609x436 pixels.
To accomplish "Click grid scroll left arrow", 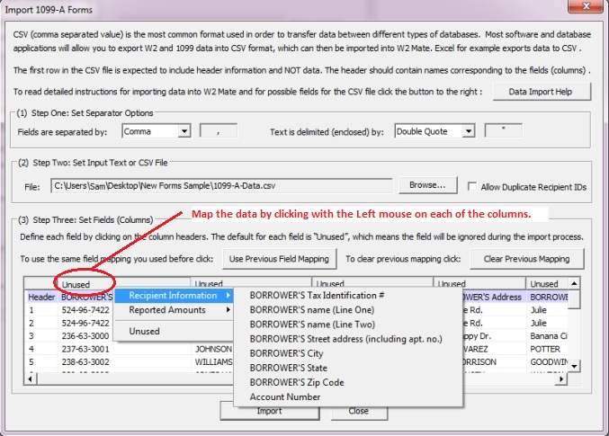I will [31, 378].
